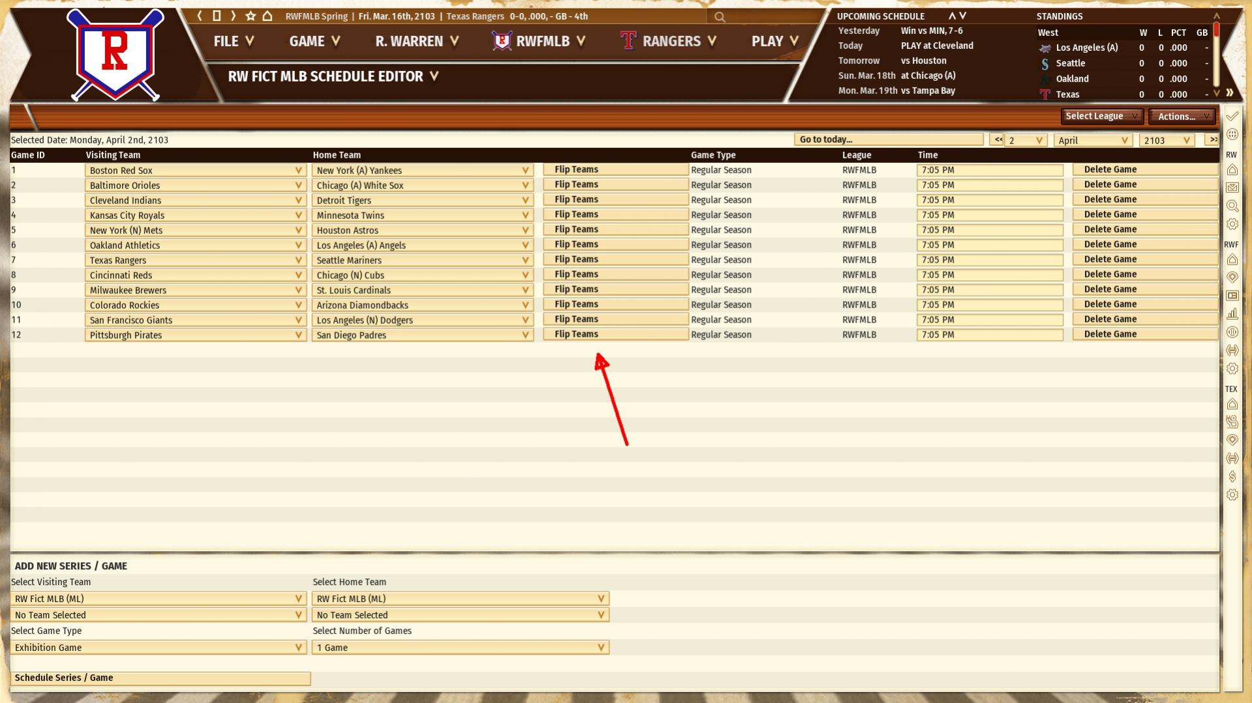Open the Boston Red Sox visiting team dropdown

(195, 171)
